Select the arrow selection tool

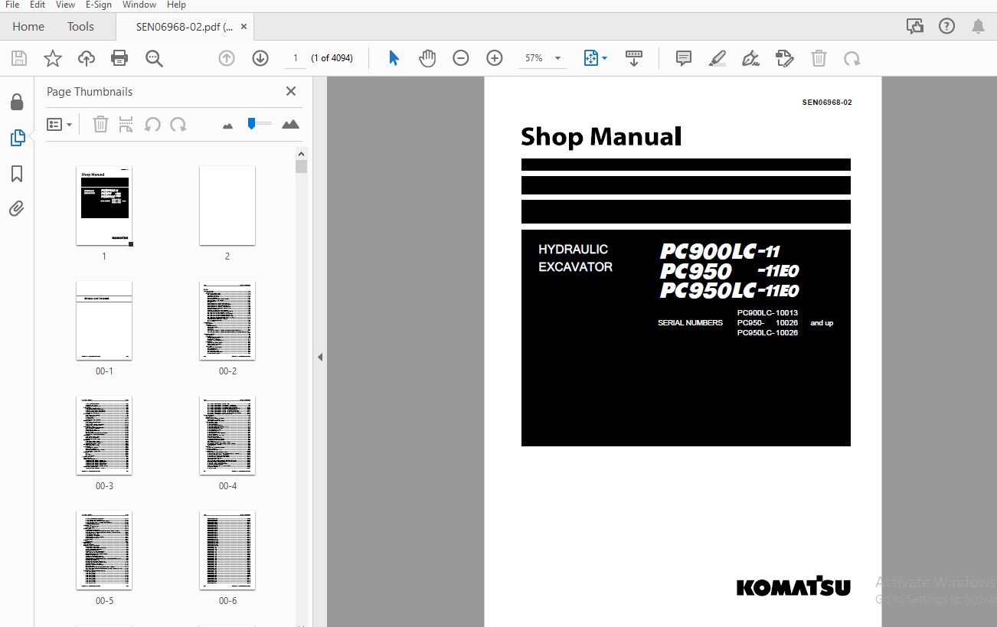[x=394, y=58]
